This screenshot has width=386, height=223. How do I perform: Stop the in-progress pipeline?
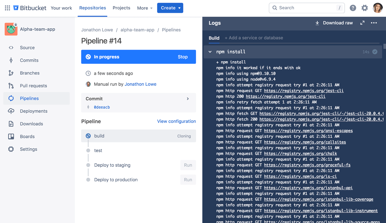point(183,57)
